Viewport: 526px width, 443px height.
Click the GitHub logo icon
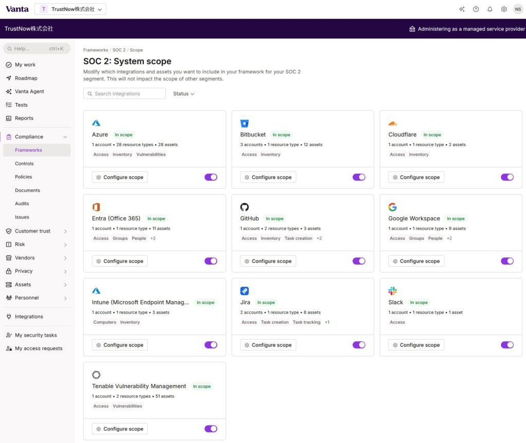click(245, 207)
